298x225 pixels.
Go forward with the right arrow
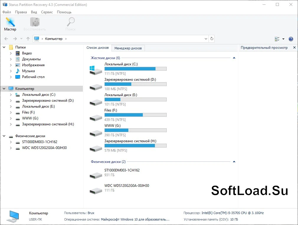click(15, 39)
